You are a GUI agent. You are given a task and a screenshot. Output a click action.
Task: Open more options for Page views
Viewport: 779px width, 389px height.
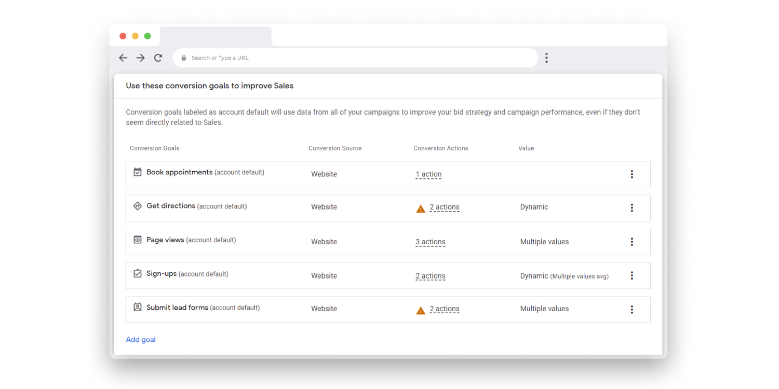(632, 242)
